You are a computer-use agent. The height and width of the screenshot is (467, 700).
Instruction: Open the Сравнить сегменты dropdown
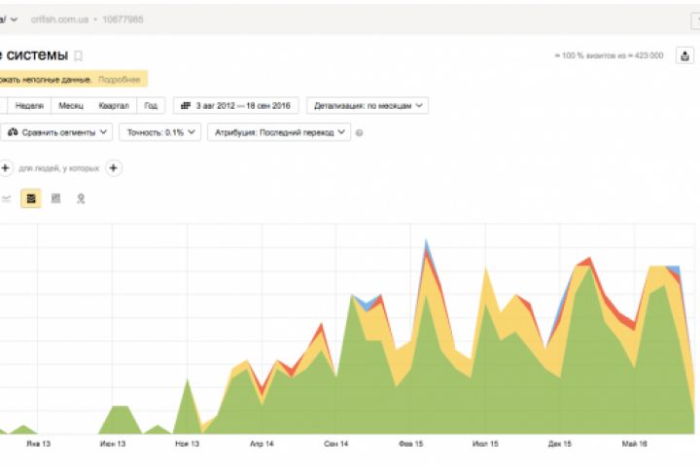pyautogui.click(x=56, y=132)
